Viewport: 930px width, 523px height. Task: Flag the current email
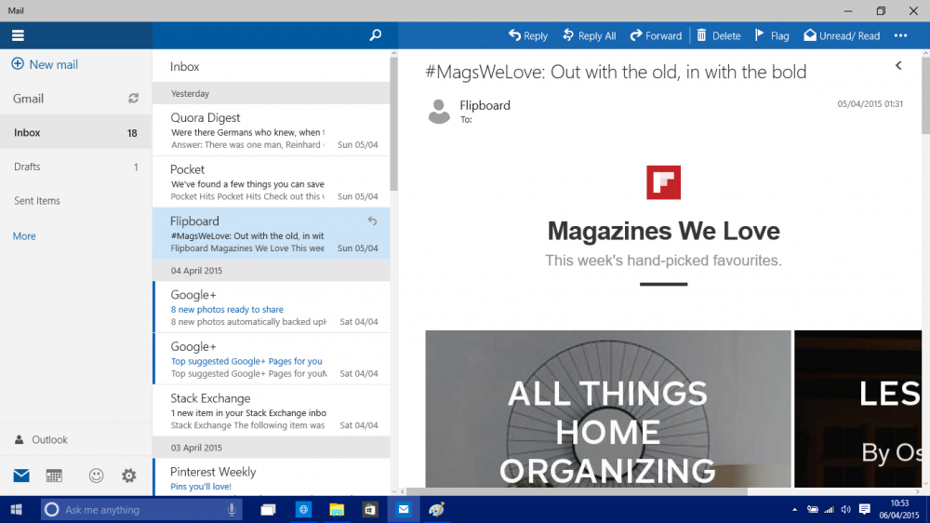[772, 35]
